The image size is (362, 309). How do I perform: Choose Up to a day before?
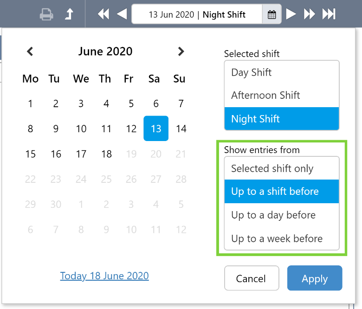point(282,215)
